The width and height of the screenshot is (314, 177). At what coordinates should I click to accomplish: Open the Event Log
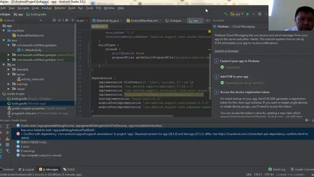tap(277, 169)
